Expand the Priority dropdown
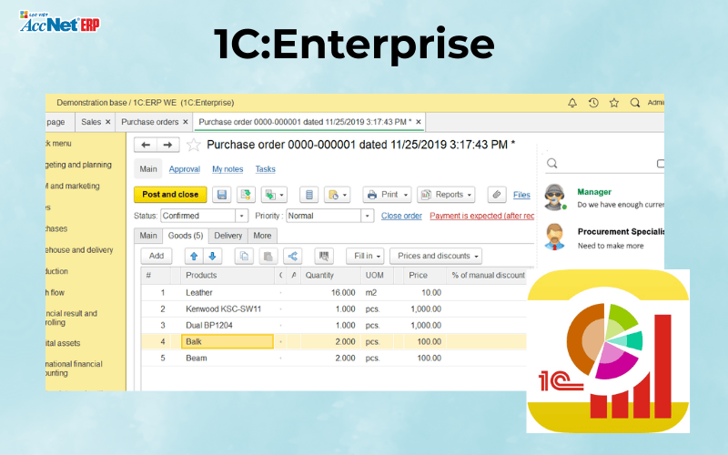 tap(368, 216)
